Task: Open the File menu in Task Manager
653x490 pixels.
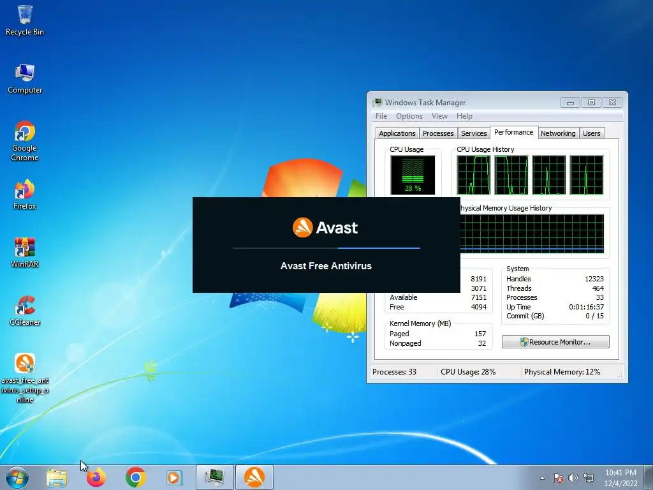Action: (381, 116)
